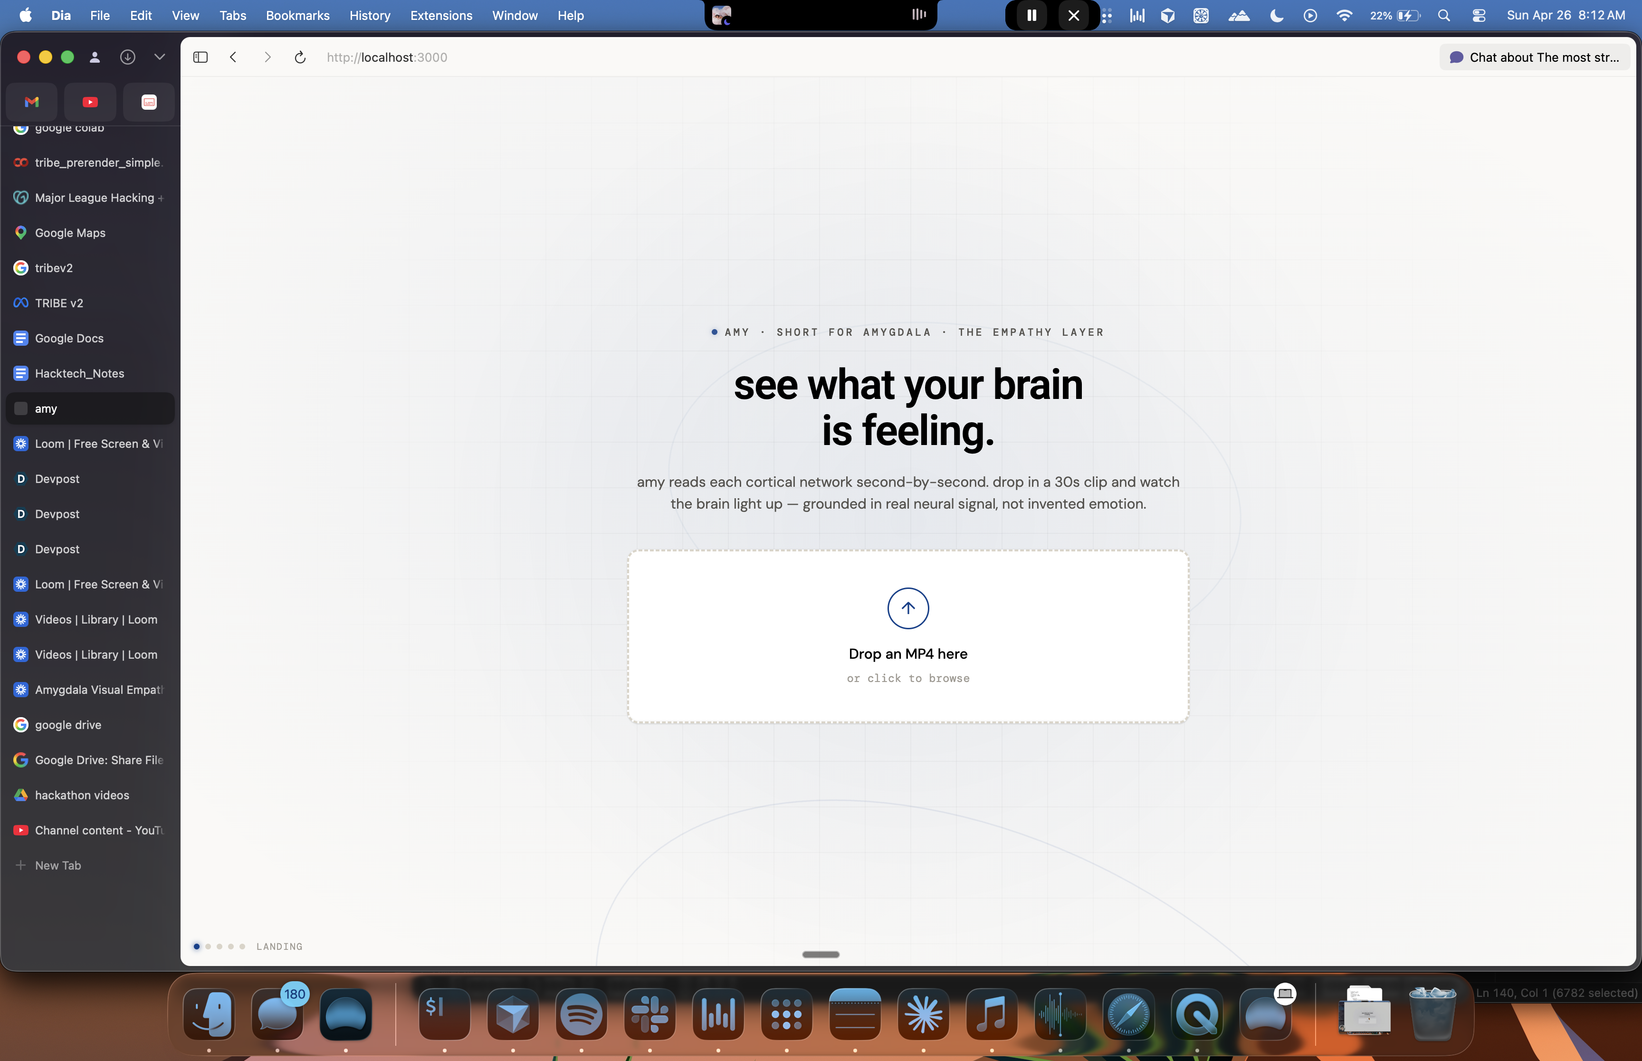Screen dimensions: 1642x1061
Task: Toggle Do Not Disturb moon icon
Action: 1276,15
